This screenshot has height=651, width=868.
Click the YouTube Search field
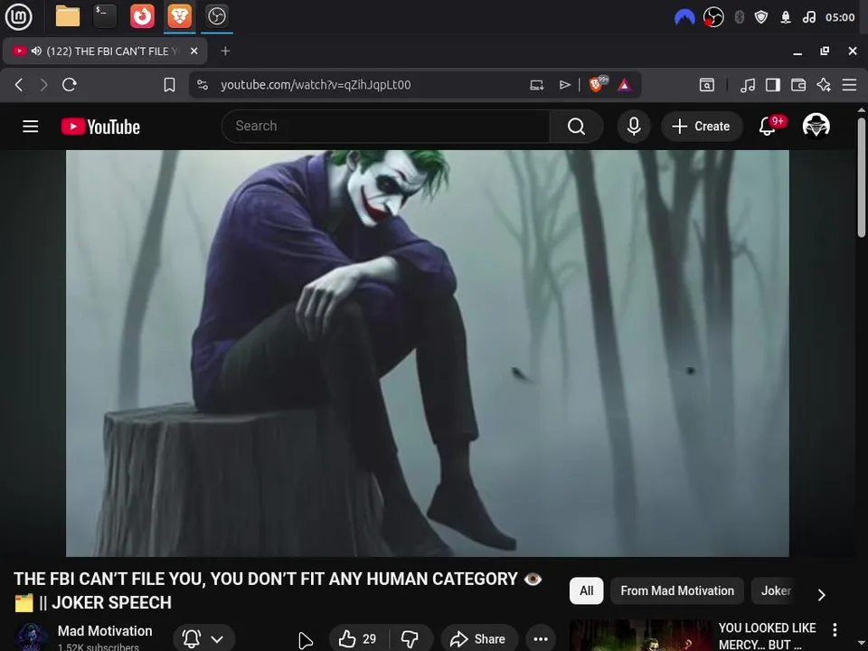[x=386, y=127]
